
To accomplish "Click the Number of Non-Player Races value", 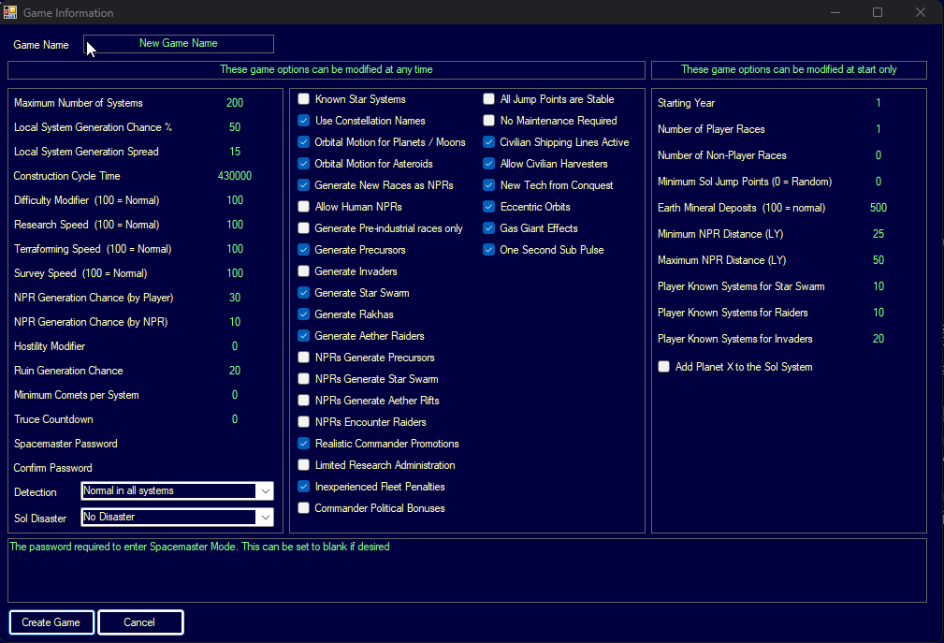I will 878,155.
